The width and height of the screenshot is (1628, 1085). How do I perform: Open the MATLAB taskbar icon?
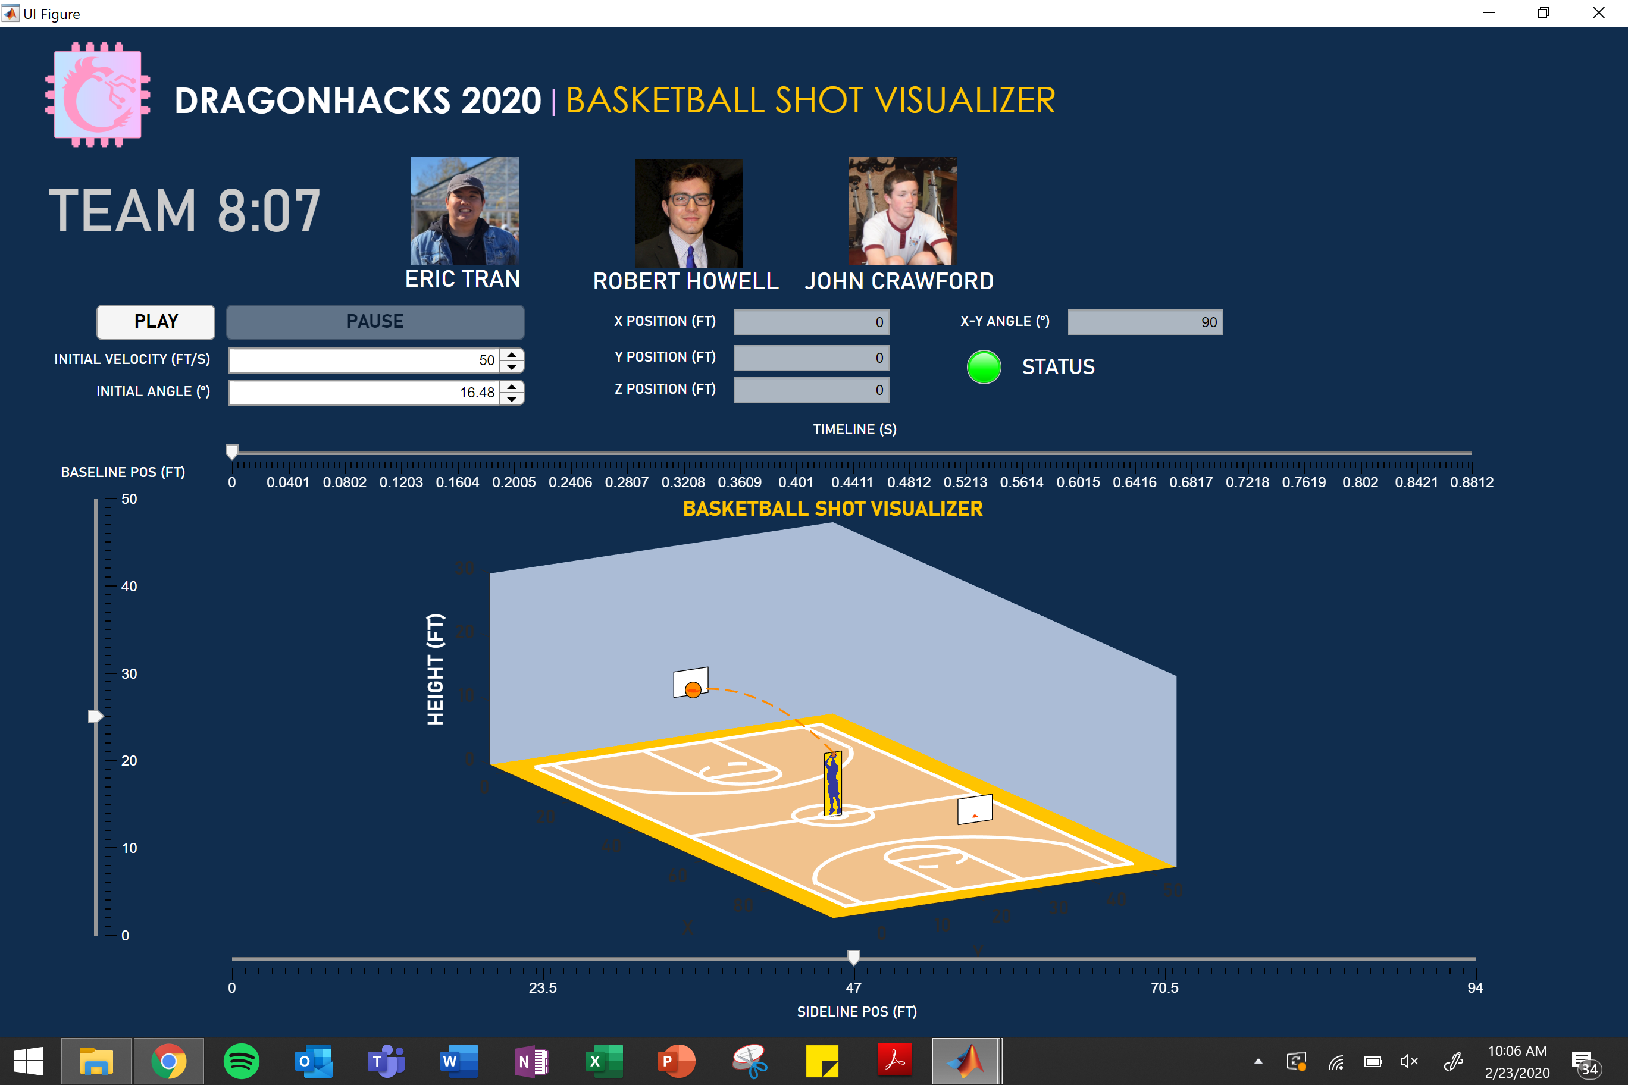pyautogui.click(x=966, y=1061)
